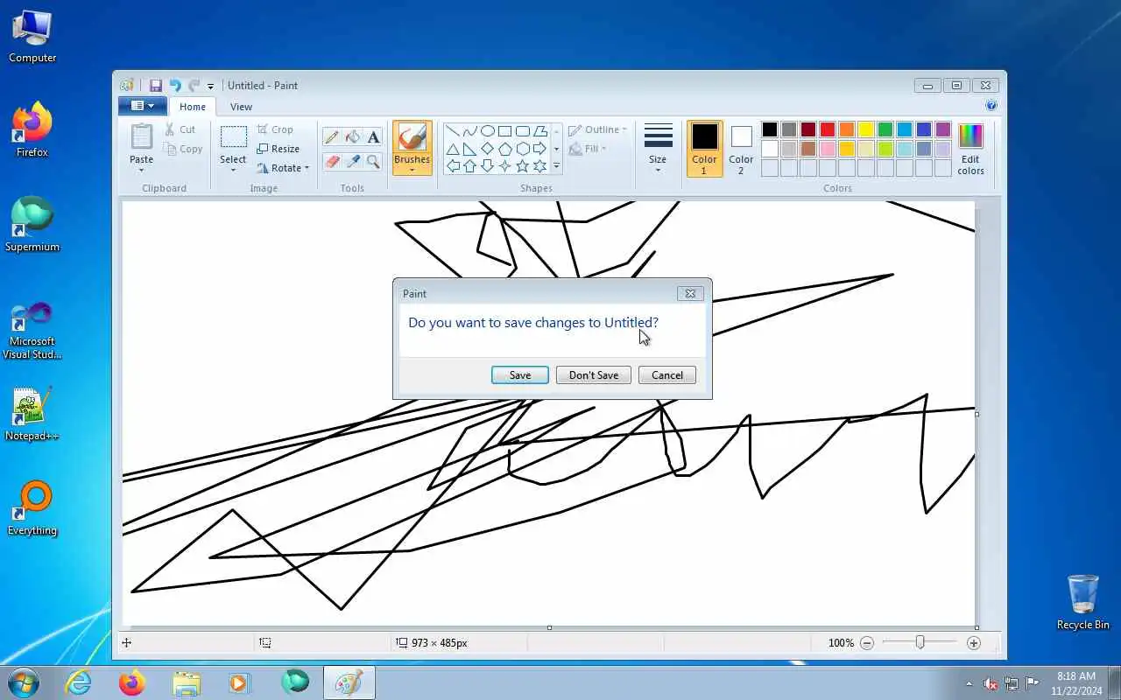The height and width of the screenshot is (700, 1121).
Task: Expand the Shapes gallery more arrow
Action: 556,166
